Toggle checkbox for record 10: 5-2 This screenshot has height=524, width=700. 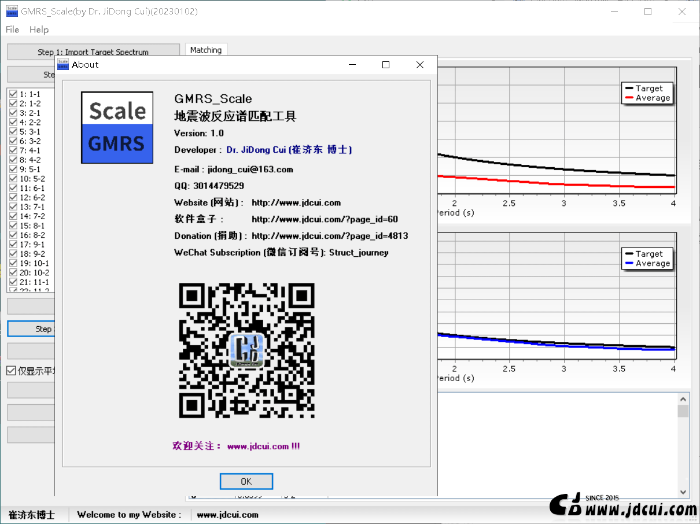point(13,179)
